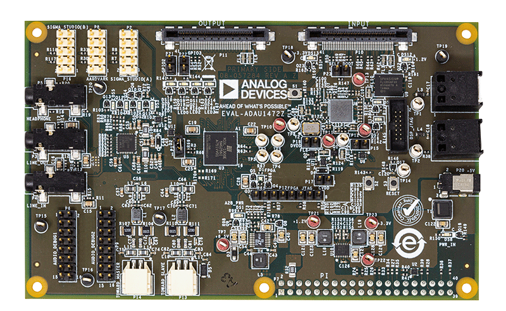Click the red TP10 test point
Screen dimensions: 506x311
280,125
